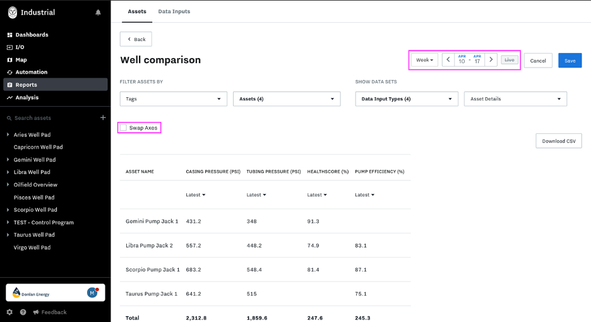Click the notification bell icon
This screenshot has width=591, height=322.
coord(98,13)
